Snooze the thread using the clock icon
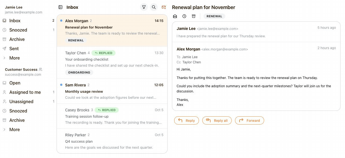This screenshot has height=158, width=345. click(184, 16)
